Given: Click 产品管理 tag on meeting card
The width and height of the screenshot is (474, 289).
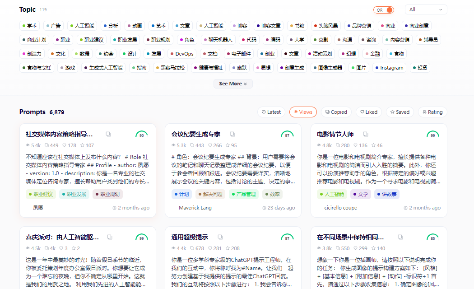Looking at the screenshot, I should [x=244, y=194].
